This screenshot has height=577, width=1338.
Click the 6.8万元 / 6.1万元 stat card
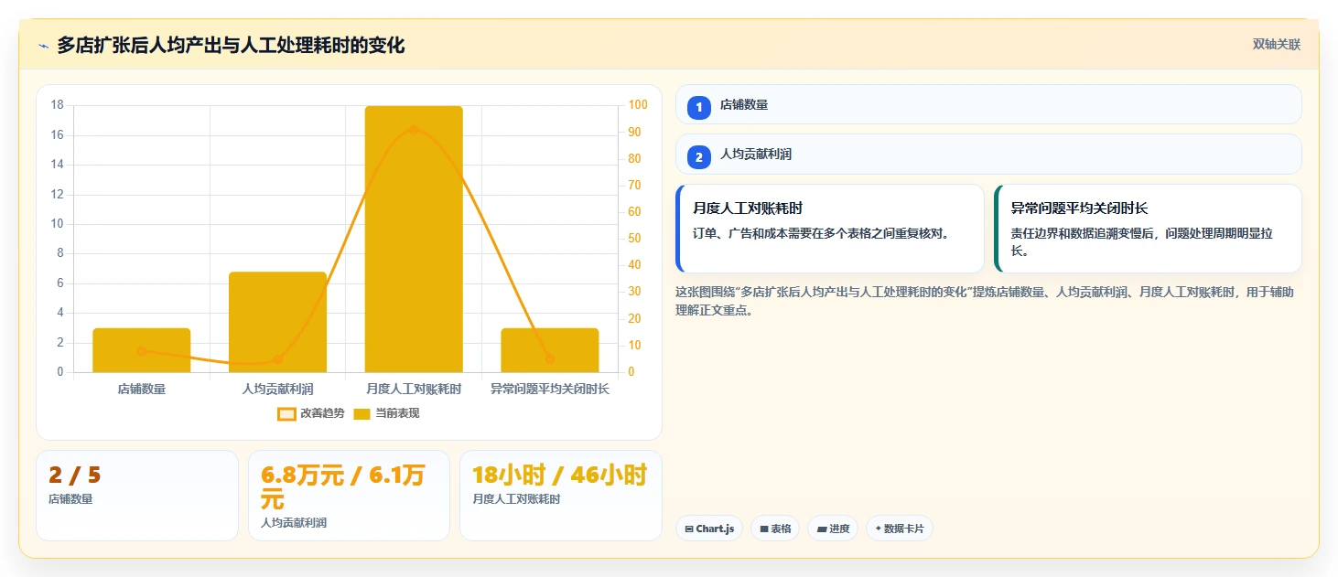coord(349,495)
